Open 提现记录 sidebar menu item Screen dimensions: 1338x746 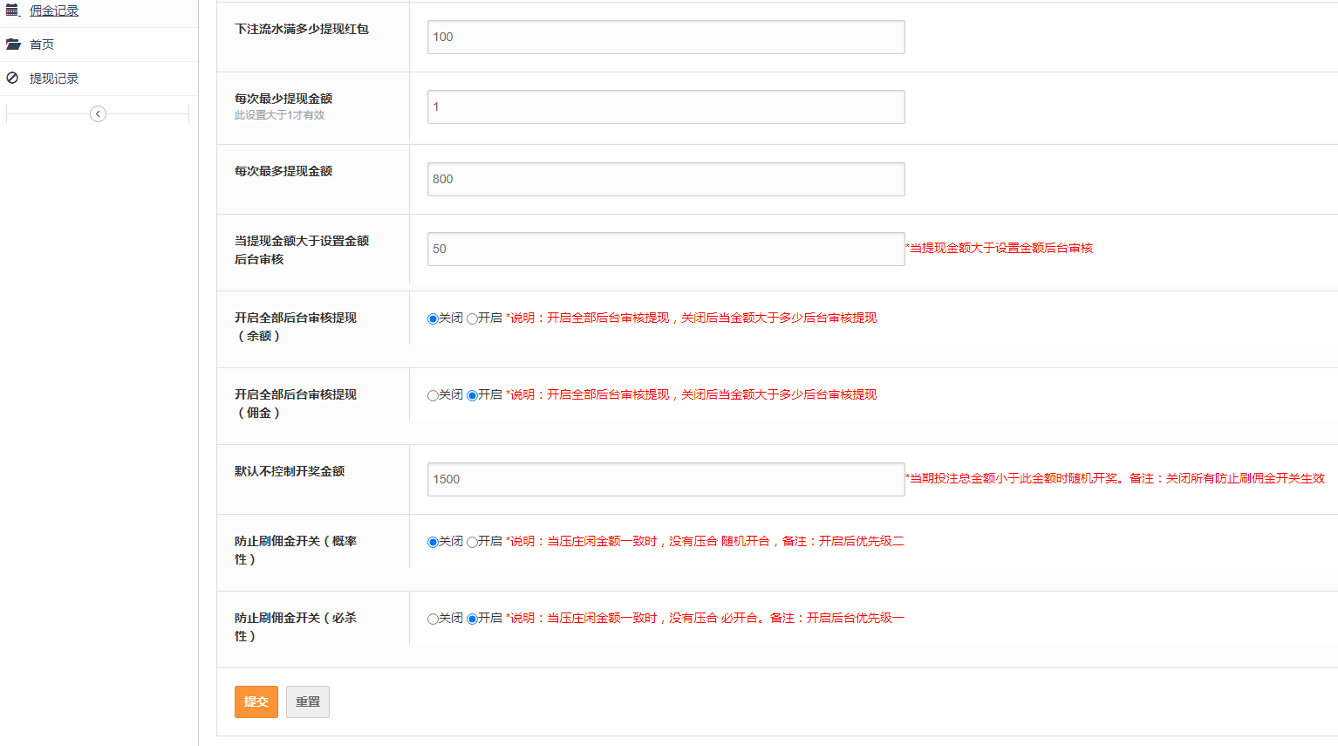tap(54, 79)
